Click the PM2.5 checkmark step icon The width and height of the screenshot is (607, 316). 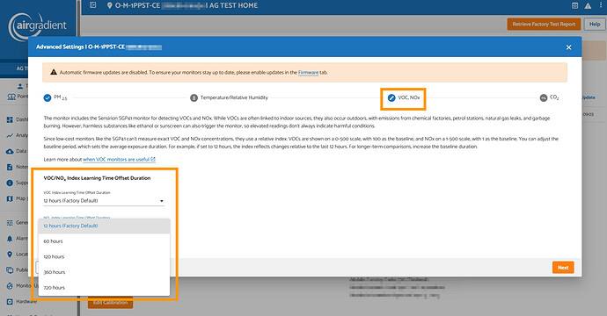click(x=48, y=97)
